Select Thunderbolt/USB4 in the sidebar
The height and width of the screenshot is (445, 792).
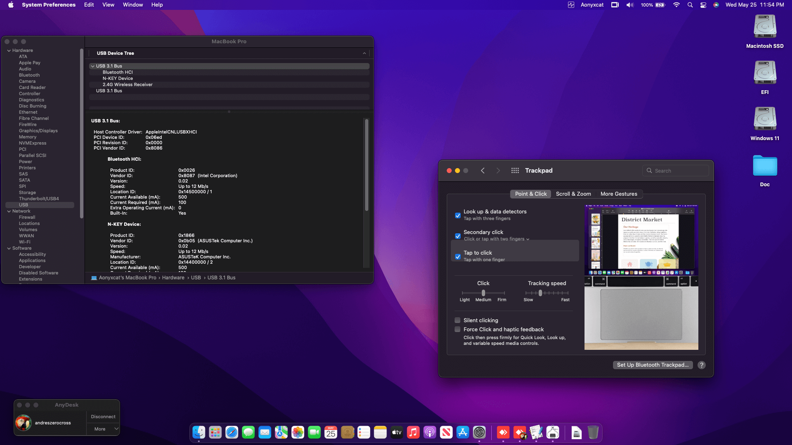click(39, 199)
